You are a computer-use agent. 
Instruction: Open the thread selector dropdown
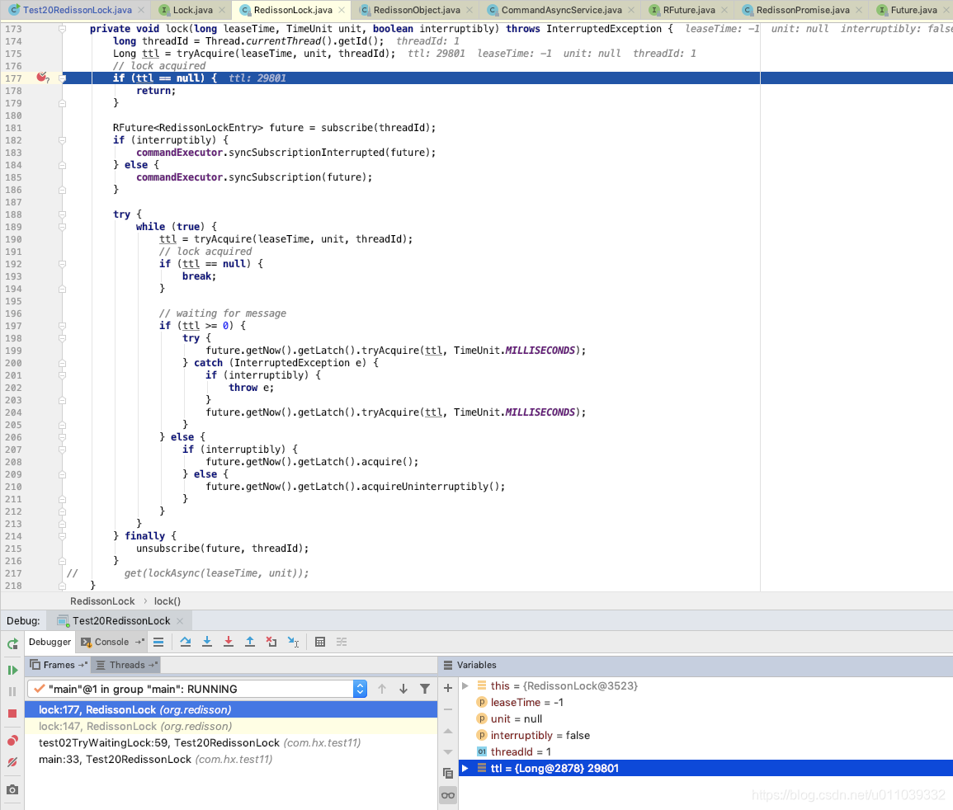click(x=360, y=689)
